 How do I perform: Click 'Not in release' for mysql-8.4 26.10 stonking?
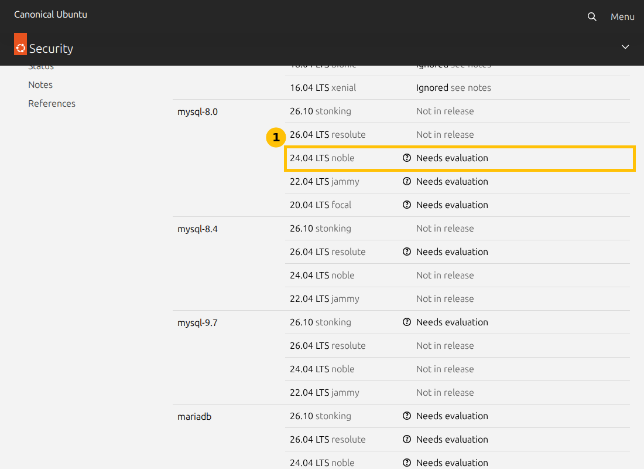click(445, 228)
